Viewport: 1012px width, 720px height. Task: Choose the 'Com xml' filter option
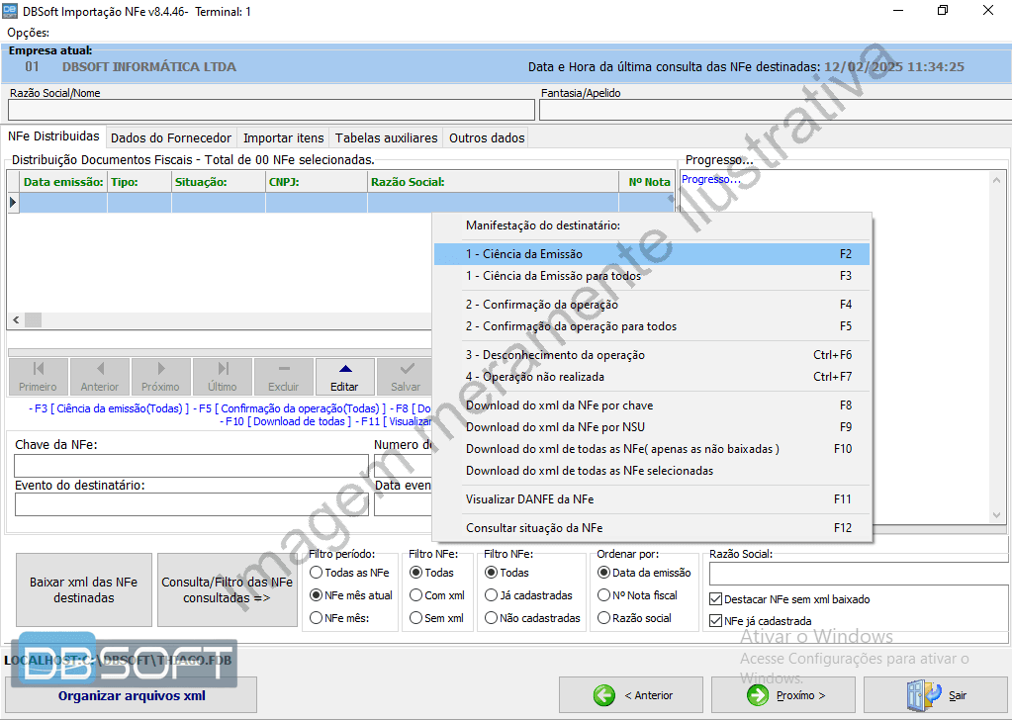click(x=415, y=595)
